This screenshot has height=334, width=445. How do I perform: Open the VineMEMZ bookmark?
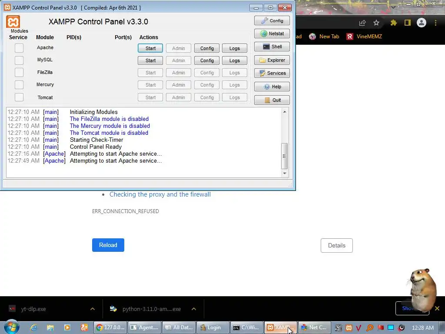pos(364,37)
